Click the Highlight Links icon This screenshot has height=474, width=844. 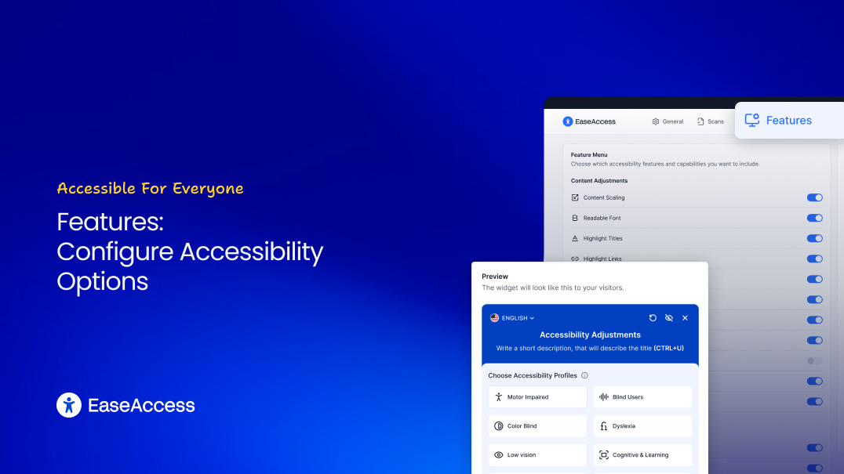point(575,259)
